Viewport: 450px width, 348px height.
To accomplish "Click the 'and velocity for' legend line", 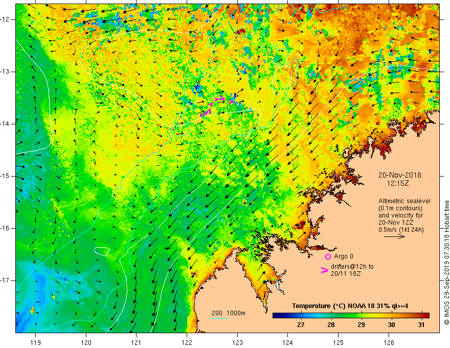I will point(400,215).
